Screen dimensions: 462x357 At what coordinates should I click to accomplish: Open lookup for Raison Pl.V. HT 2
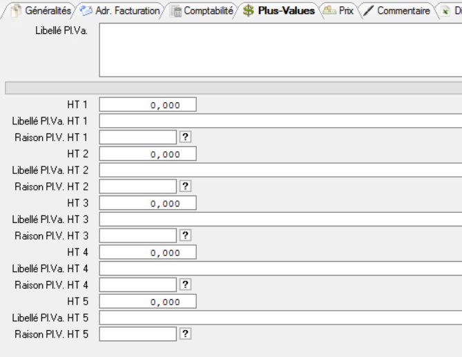point(185,186)
